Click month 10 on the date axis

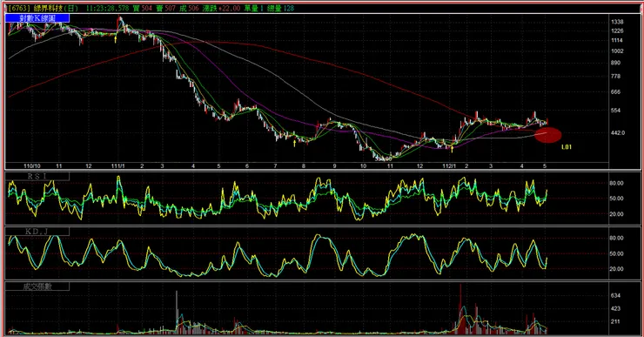[364, 166]
